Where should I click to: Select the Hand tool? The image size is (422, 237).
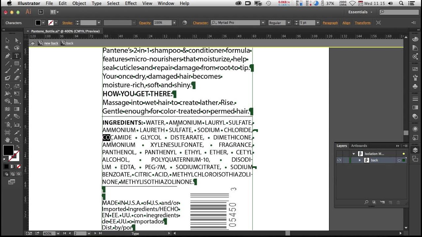pyautogui.click(x=7, y=140)
